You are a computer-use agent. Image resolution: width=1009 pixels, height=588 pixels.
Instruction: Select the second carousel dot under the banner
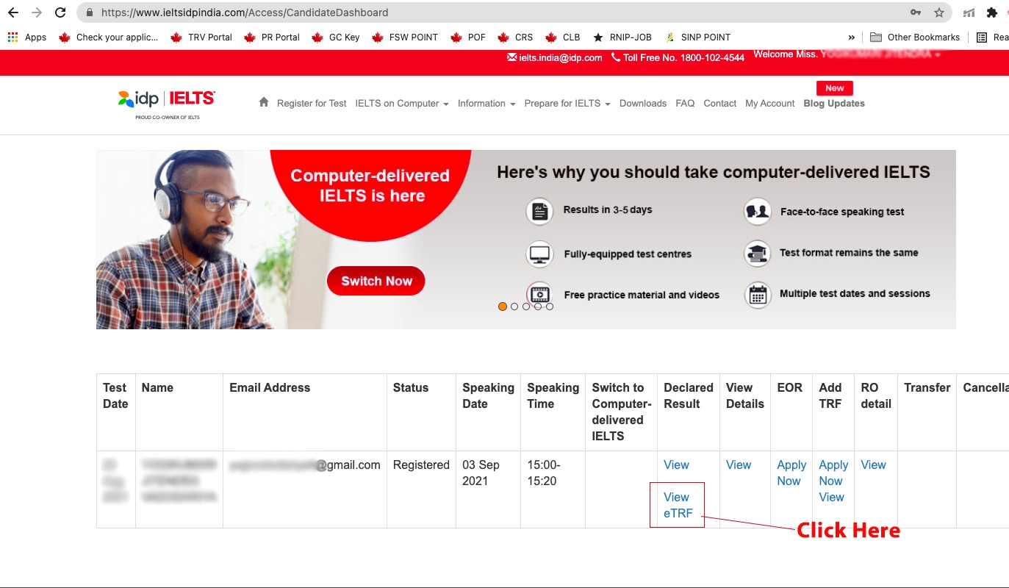pos(514,306)
